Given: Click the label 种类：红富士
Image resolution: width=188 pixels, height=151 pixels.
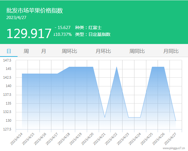Looking at the screenshot, I should pos(88,27).
